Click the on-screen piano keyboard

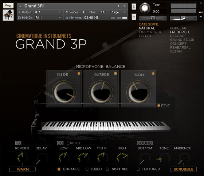(106, 126)
